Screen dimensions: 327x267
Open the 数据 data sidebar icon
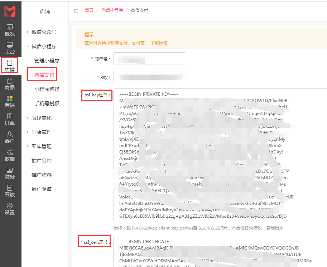[10, 155]
